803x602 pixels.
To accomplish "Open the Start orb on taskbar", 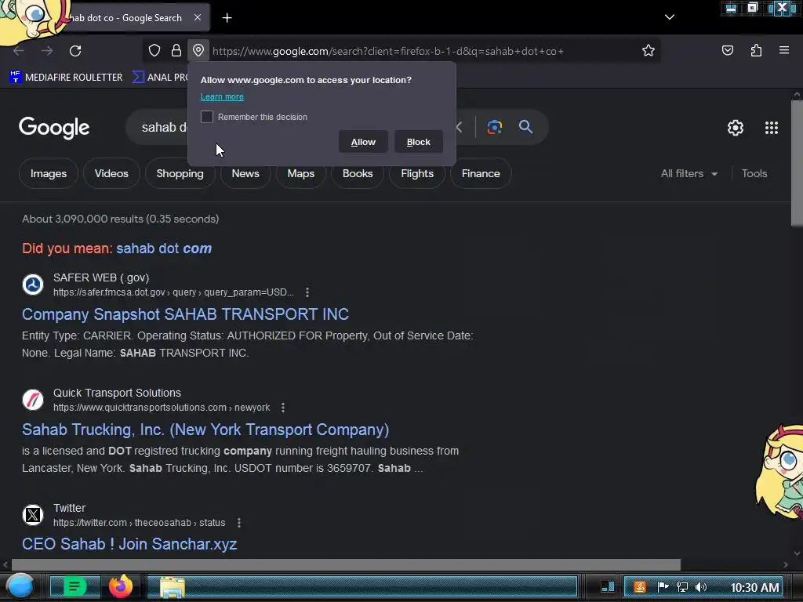I will pyautogui.click(x=20, y=586).
